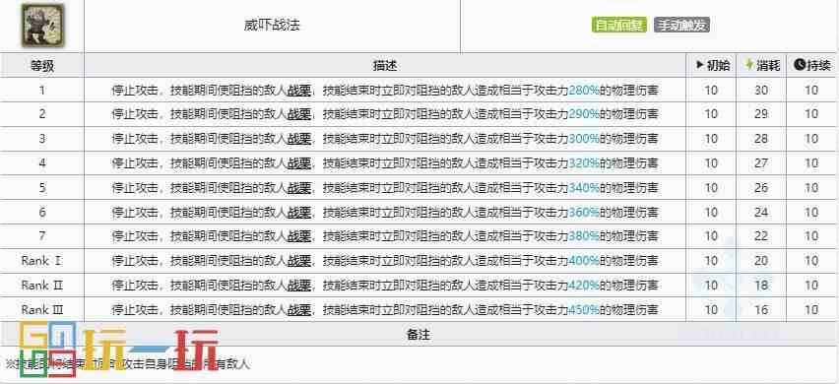The image size is (839, 384).
Task: Click the 450% damage value
Action: pyautogui.click(x=584, y=309)
